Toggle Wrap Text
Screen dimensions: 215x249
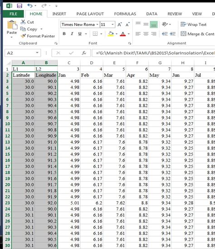(194, 25)
